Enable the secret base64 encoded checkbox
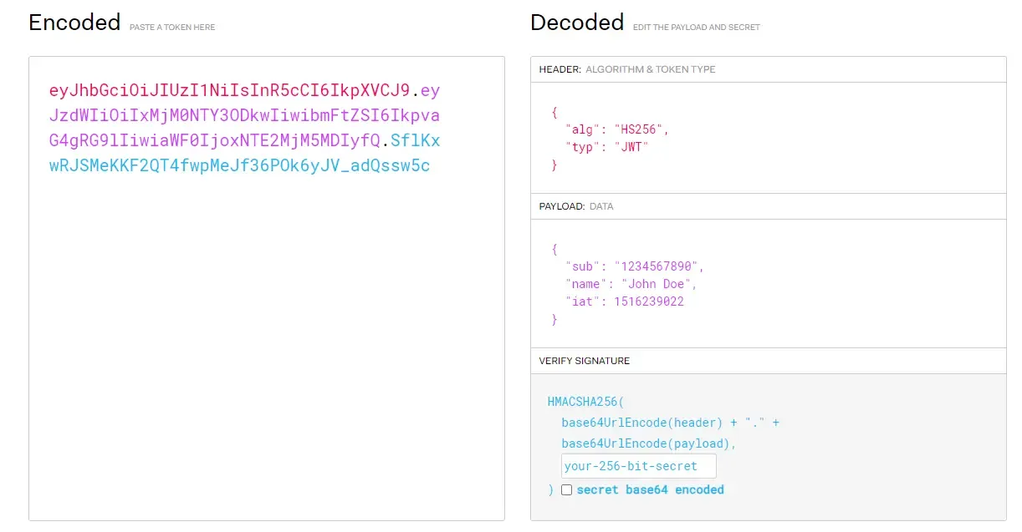 tap(566, 490)
